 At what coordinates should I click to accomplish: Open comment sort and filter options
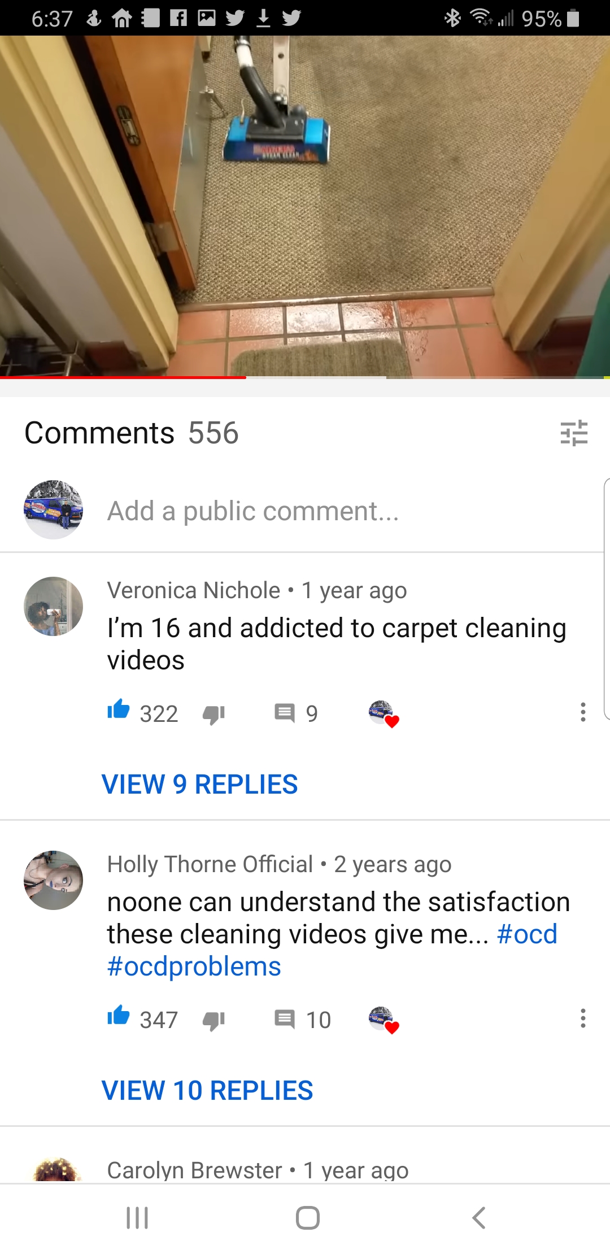pyautogui.click(x=574, y=433)
